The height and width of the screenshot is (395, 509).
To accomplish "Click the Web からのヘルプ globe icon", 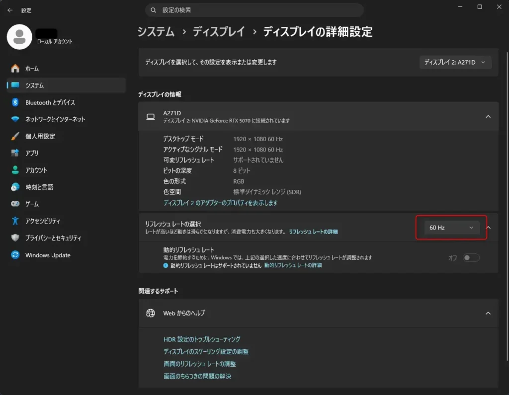I will point(150,313).
